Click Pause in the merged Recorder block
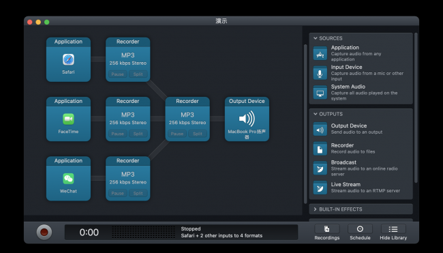443x253 pixels. (x=177, y=134)
